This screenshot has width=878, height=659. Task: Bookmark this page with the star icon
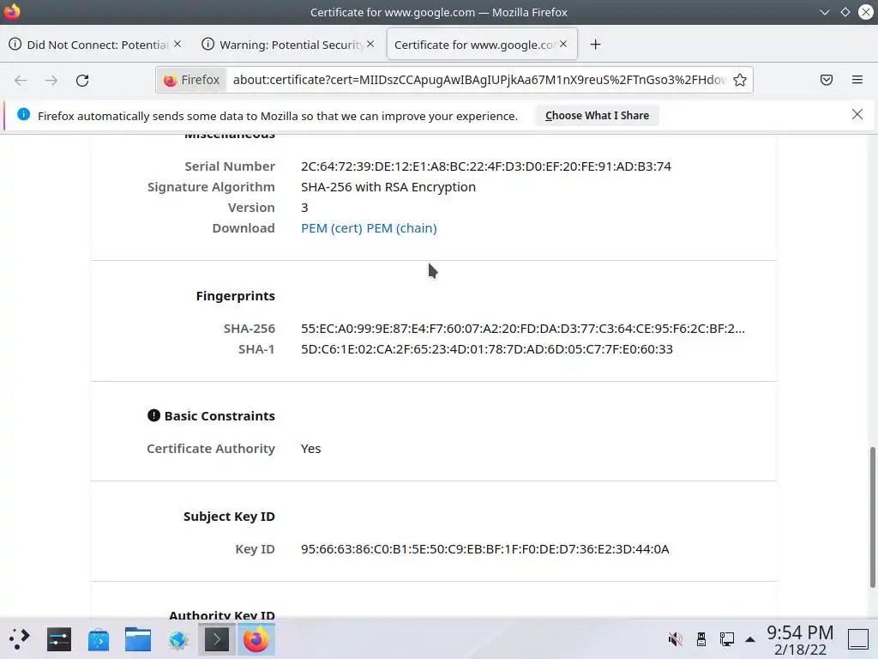[740, 80]
